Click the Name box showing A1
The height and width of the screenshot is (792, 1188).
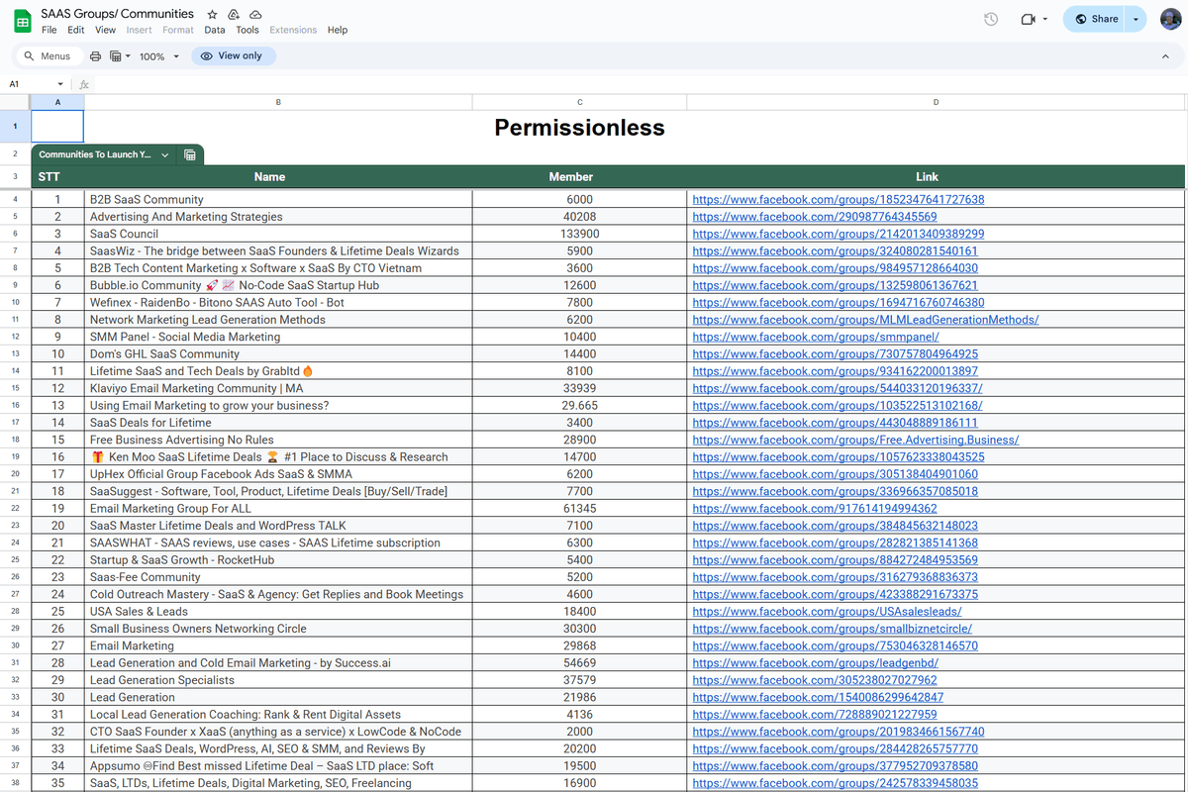30,84
